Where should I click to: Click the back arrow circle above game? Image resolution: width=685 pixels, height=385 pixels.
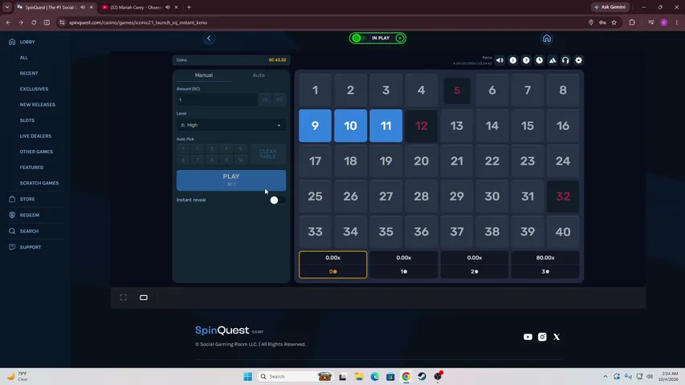click(209, 38)
